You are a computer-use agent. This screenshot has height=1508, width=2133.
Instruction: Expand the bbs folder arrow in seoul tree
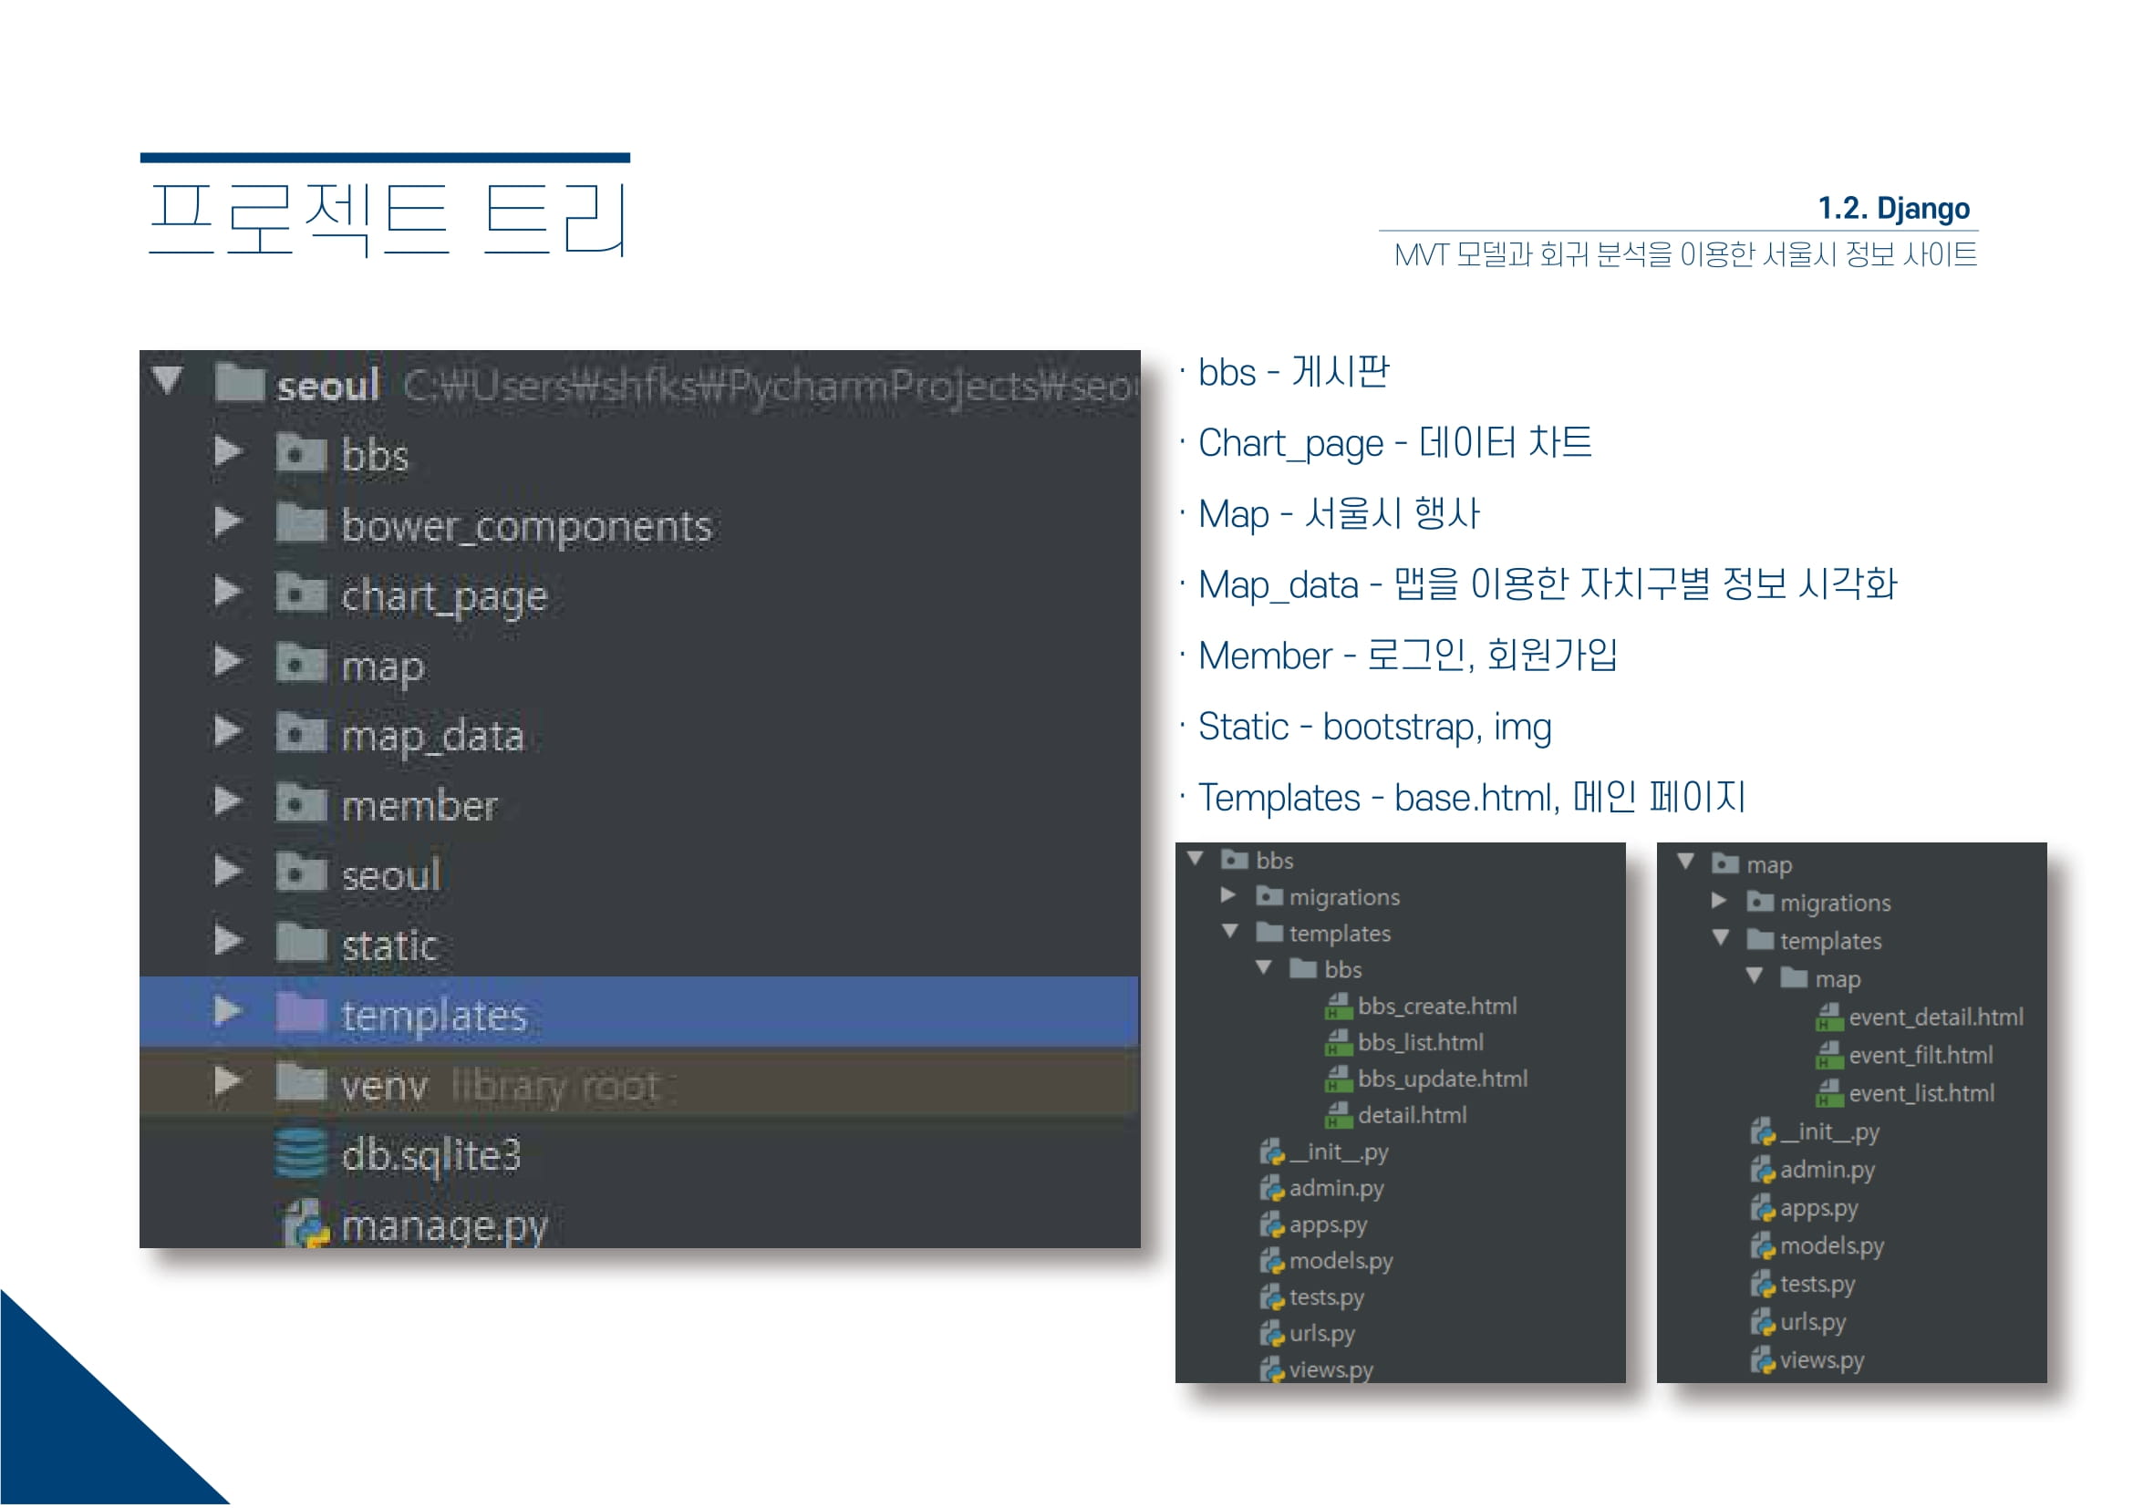point(229,452)
